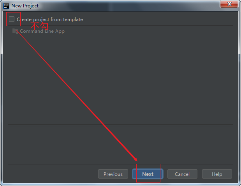This screenshot has height=186, width=241.
Task: Click the IntelliJ IDEA logo in title bar
Action: (x=6, y=6)
